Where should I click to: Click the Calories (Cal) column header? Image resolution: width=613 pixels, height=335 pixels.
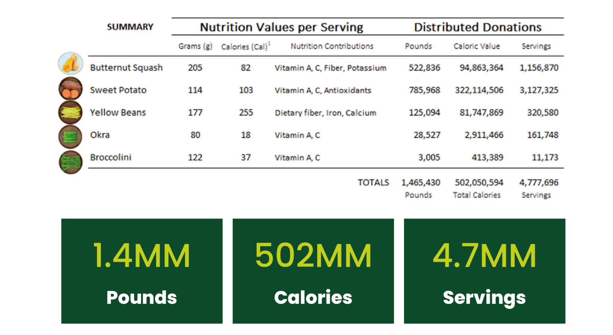pyautogui.click(x=245, y=47)
